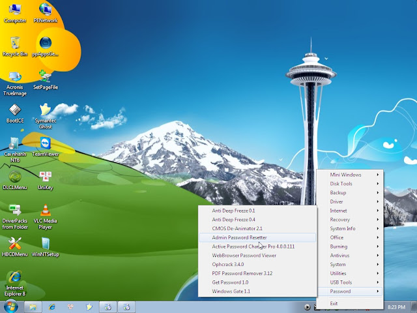Open the Antivirus menu entry

(350, 255)
